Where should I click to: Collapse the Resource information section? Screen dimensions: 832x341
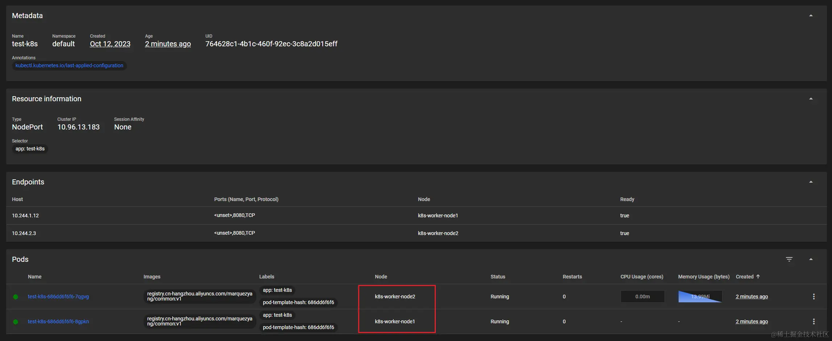[811, 99]
